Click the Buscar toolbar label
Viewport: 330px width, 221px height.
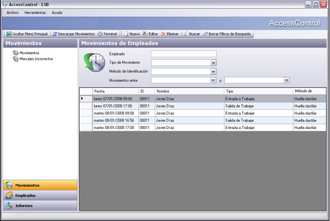tap(194, 34)
